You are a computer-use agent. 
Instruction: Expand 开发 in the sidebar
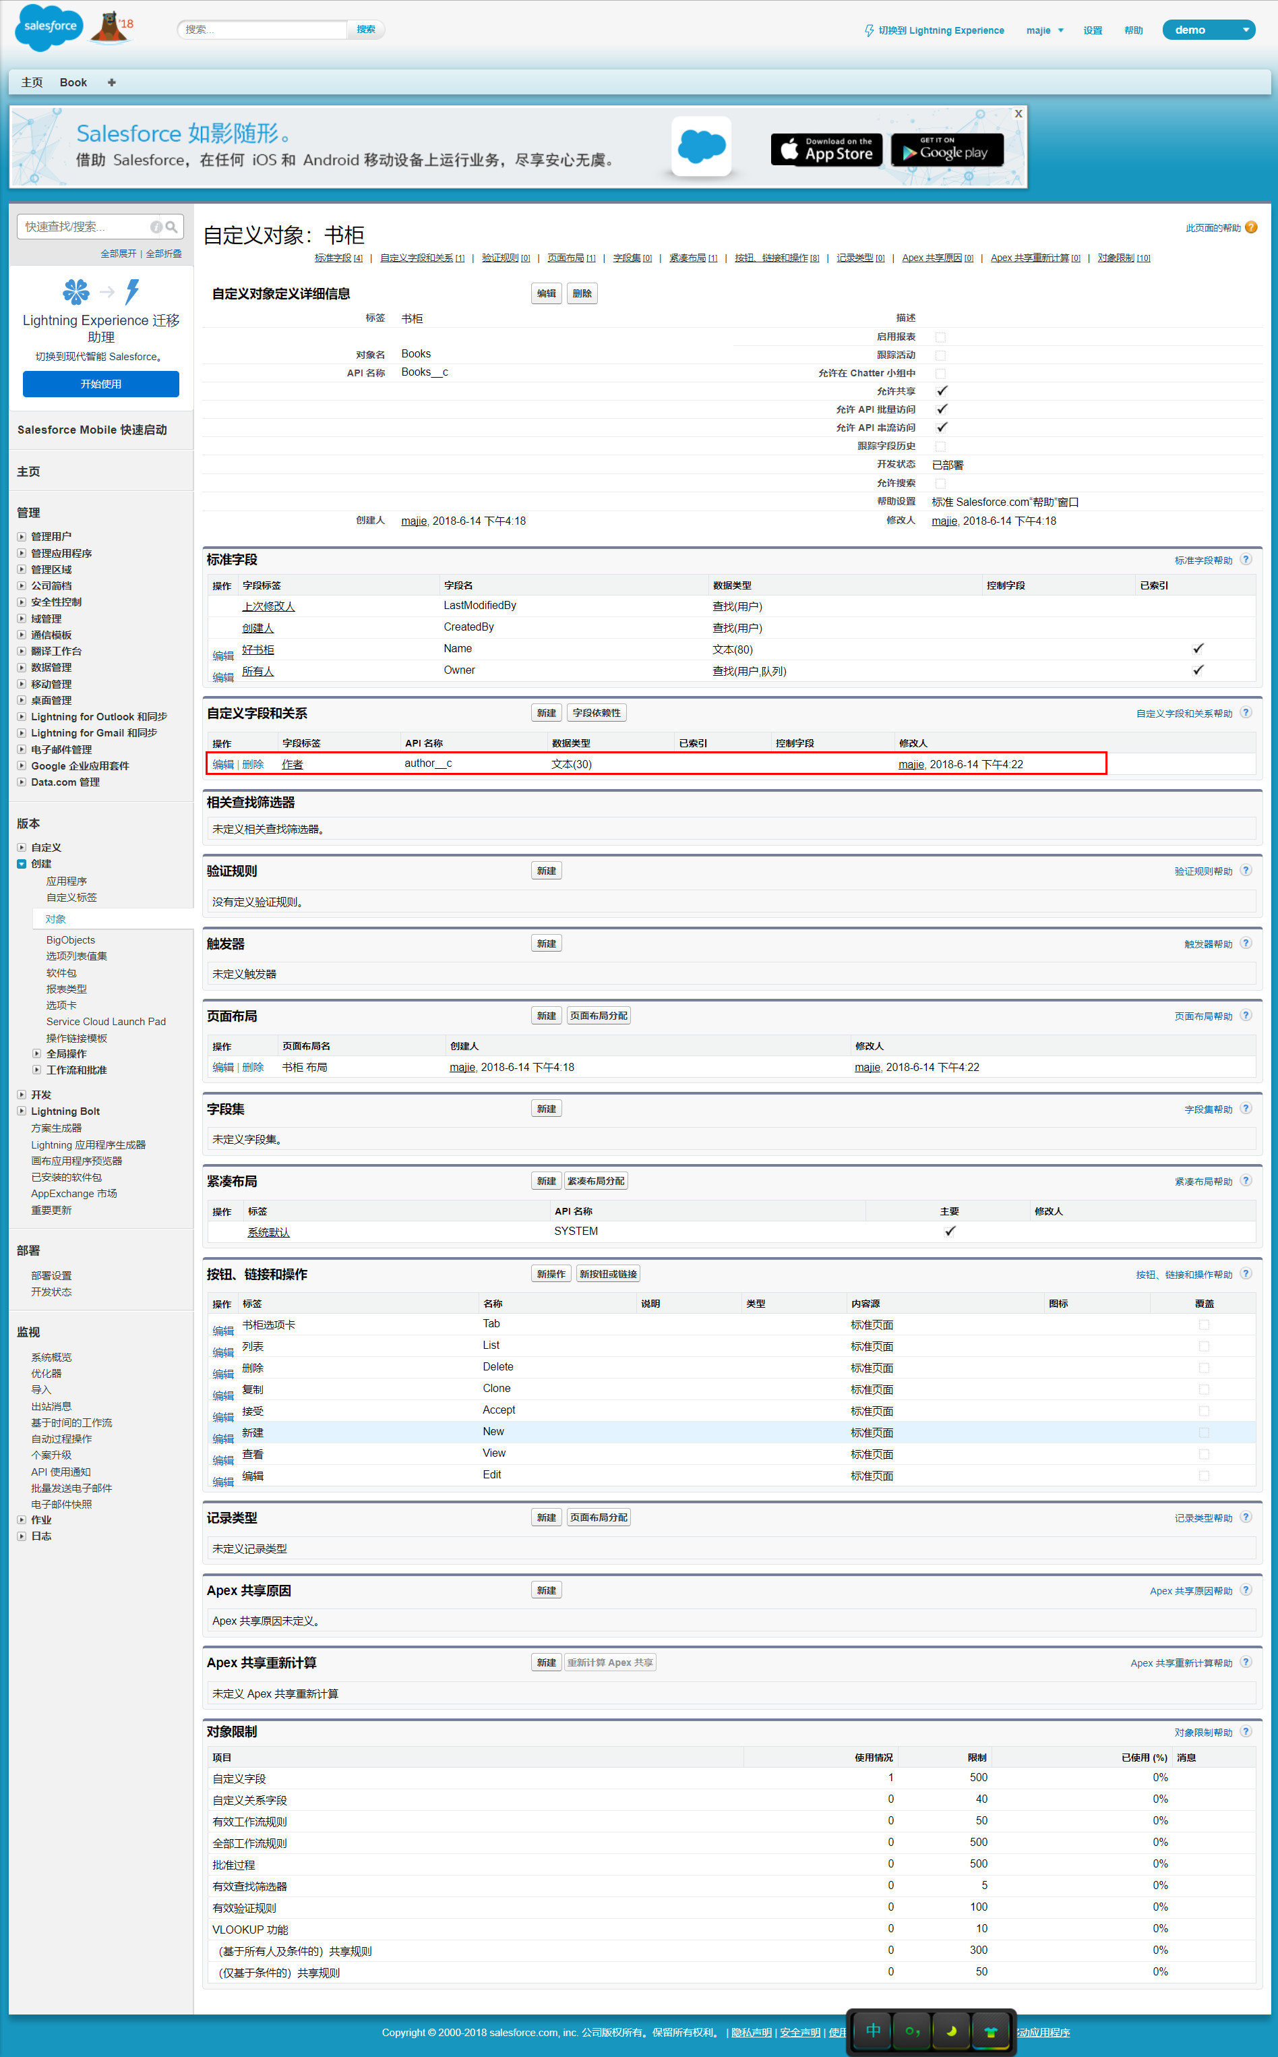[x=22, y=1094]
